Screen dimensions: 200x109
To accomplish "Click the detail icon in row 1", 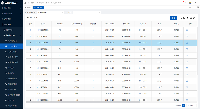I will click(x=187, y=30).
